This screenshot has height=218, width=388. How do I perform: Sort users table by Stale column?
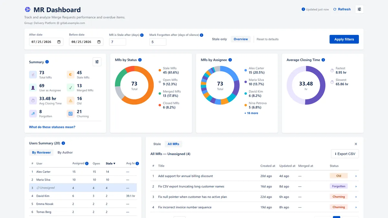111,163
